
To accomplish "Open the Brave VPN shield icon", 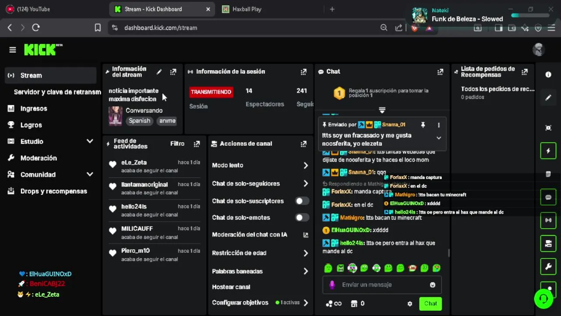I will coord(538,28).
